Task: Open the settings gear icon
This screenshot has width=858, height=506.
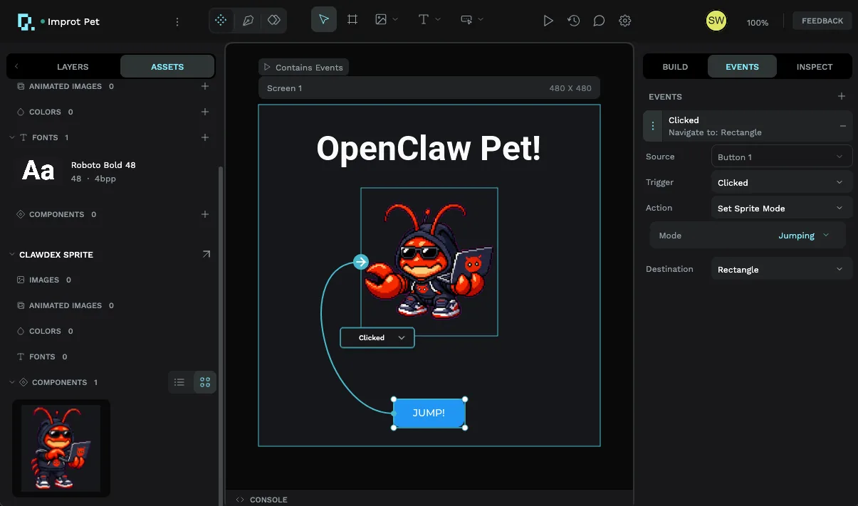Action: (x=625, y=21)
